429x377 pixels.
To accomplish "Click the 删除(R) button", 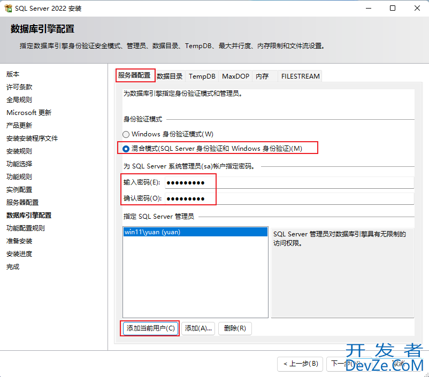I will 235,328.
